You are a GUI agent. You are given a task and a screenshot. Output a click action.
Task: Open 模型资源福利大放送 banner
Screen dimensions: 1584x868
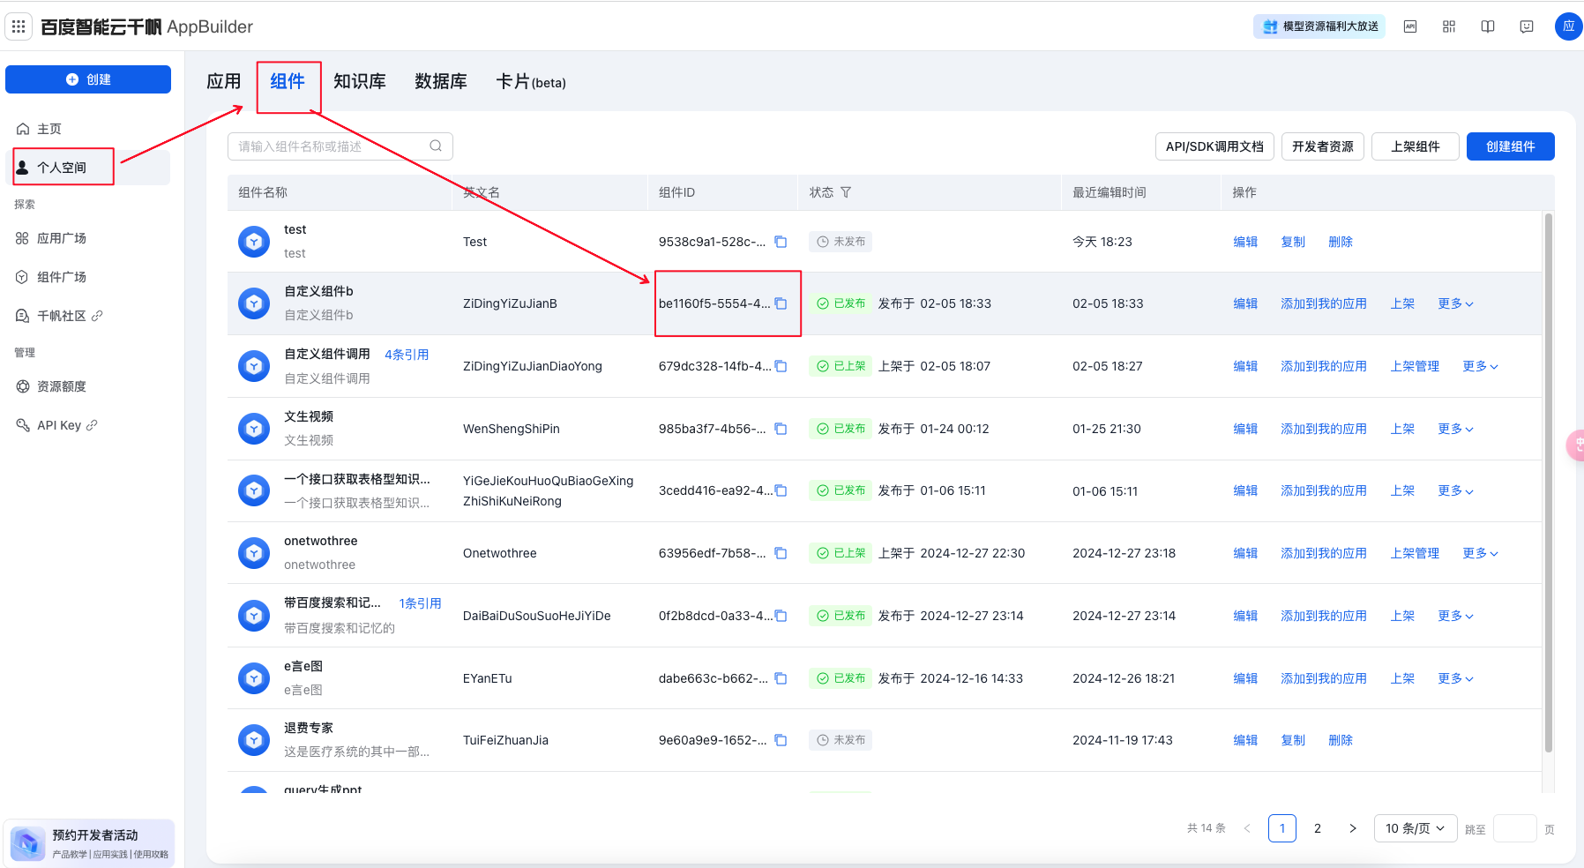click(1319, 26)
